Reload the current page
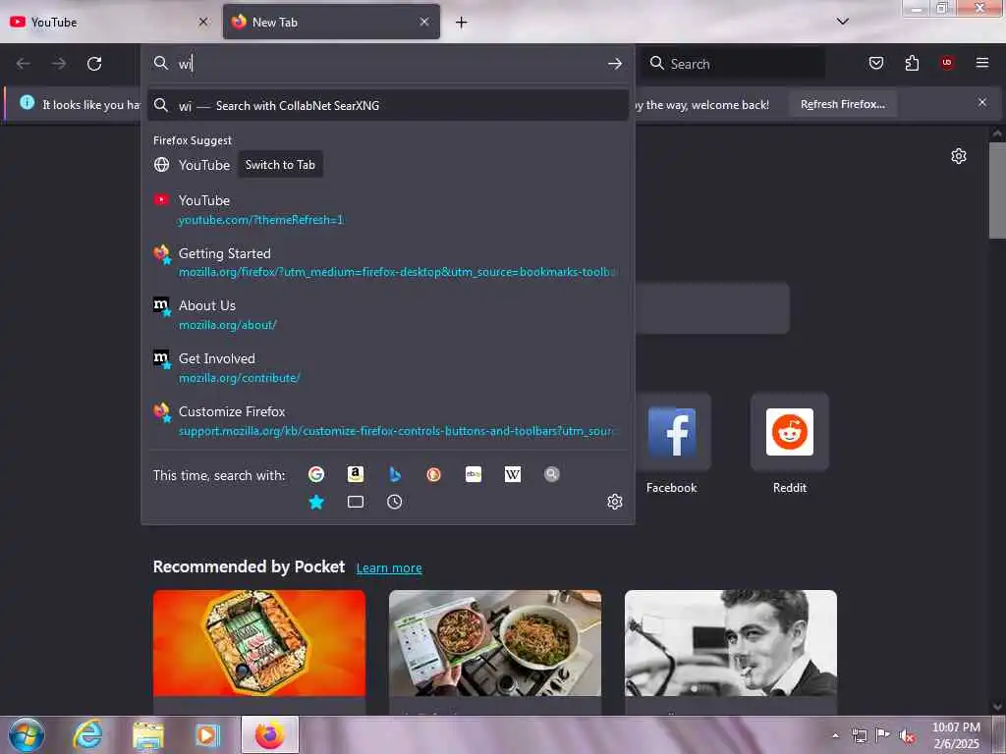The image size is (1006, 754). pyautogui.click(x=94, y=64)
